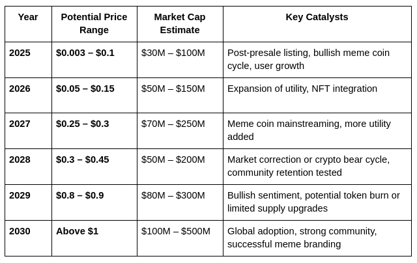Click the Potential Price Range header
Viewport: 417px width, 263px height.
point(94,23)
